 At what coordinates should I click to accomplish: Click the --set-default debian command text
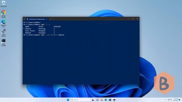click(55, 35)
